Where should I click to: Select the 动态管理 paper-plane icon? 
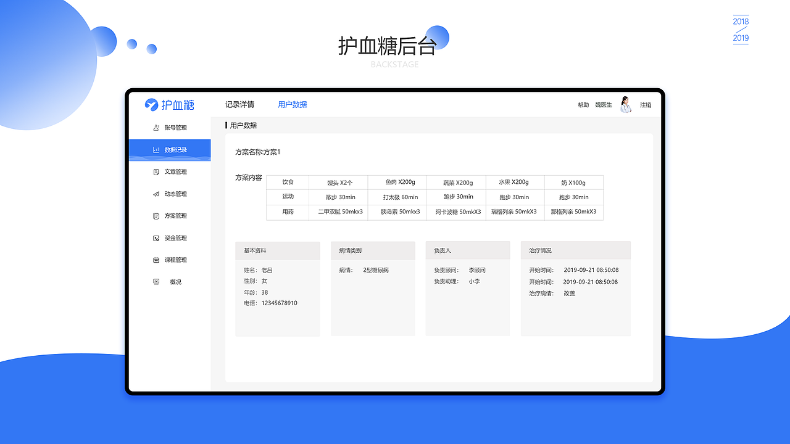tap(157, 194)
